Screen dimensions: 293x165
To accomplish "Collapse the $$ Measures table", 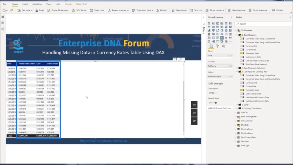I will [235, 30].
